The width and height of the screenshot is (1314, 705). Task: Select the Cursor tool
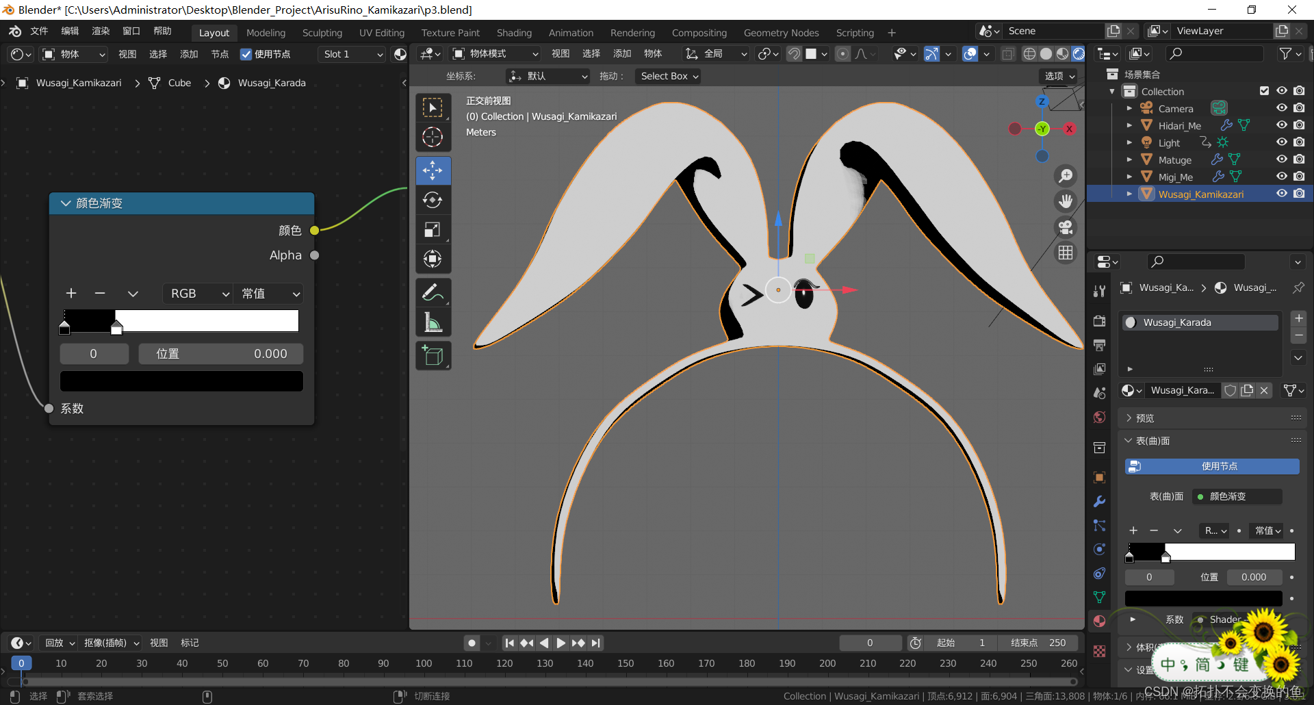tap(433, 137)
